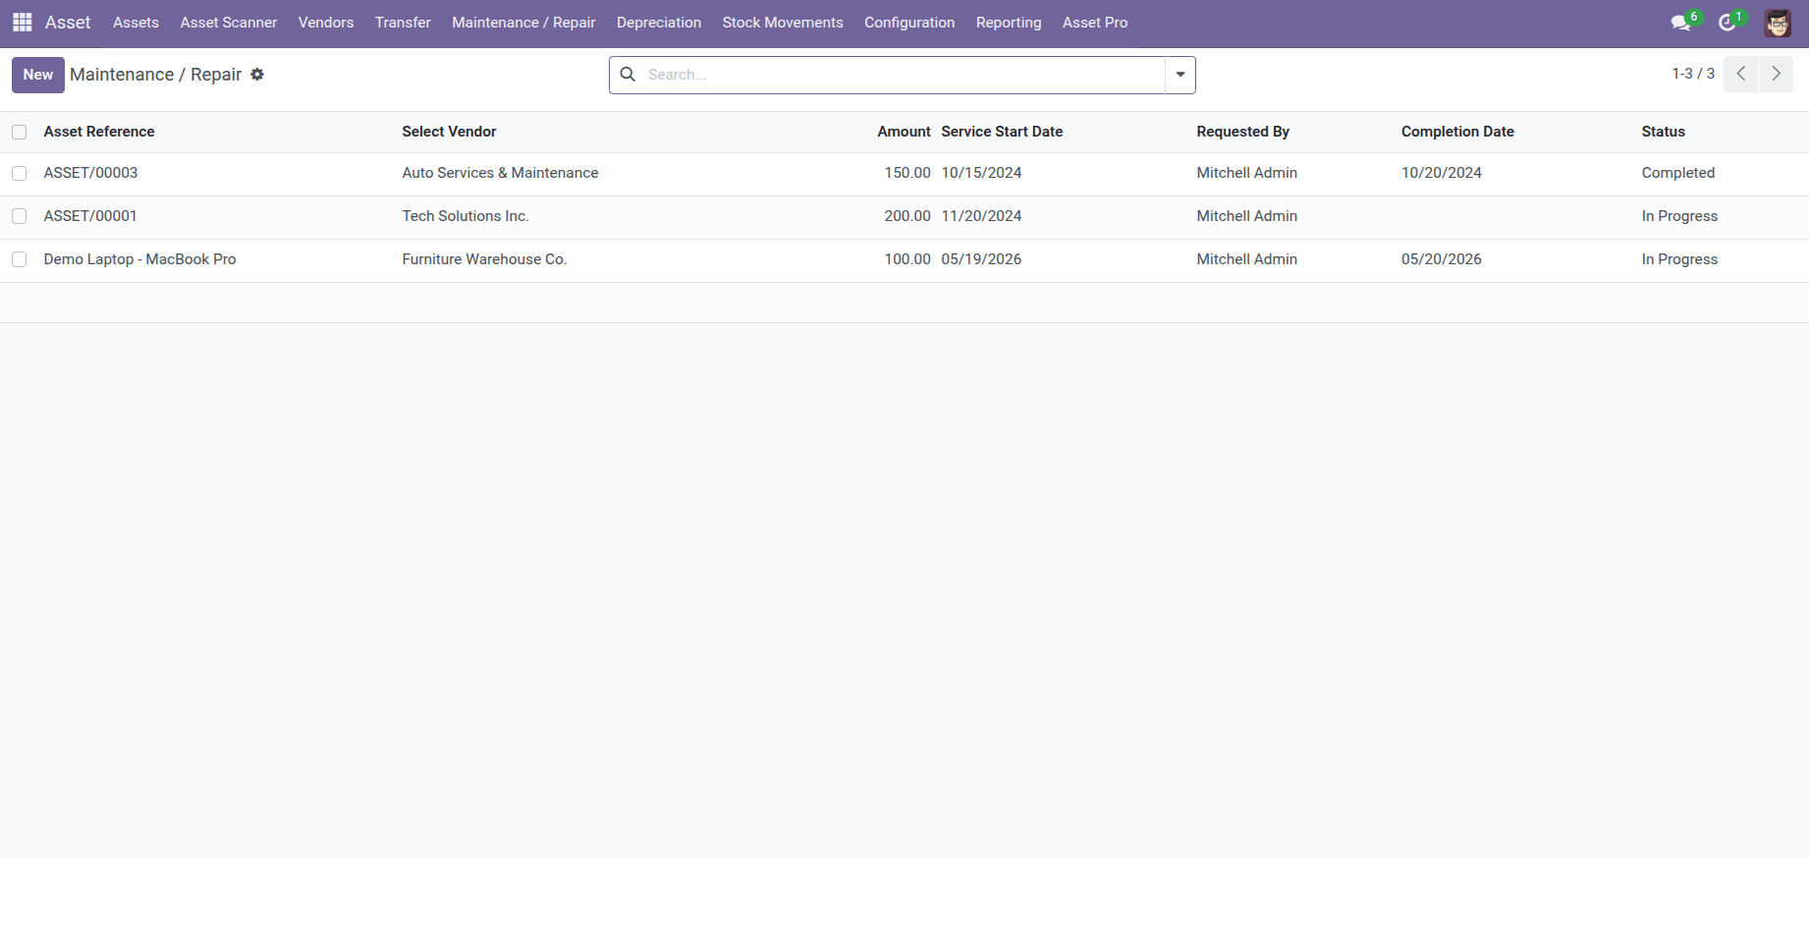1809x945 pixels.
Task: Sort by Requested By column header
Action: [1242, 132]
